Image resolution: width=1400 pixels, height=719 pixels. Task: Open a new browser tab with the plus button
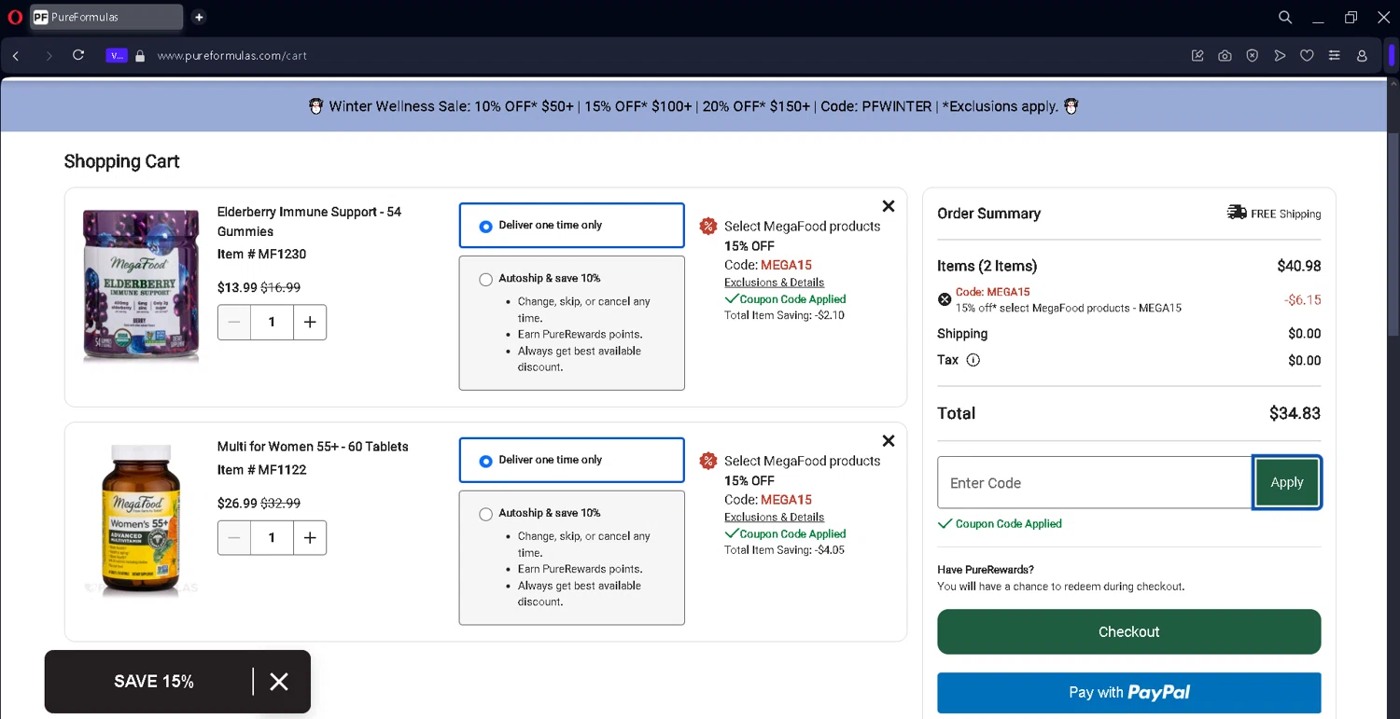pos(199,17)
